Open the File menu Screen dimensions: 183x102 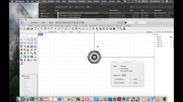27,1
